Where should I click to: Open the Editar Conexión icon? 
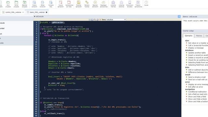click(x=43, y=4)
